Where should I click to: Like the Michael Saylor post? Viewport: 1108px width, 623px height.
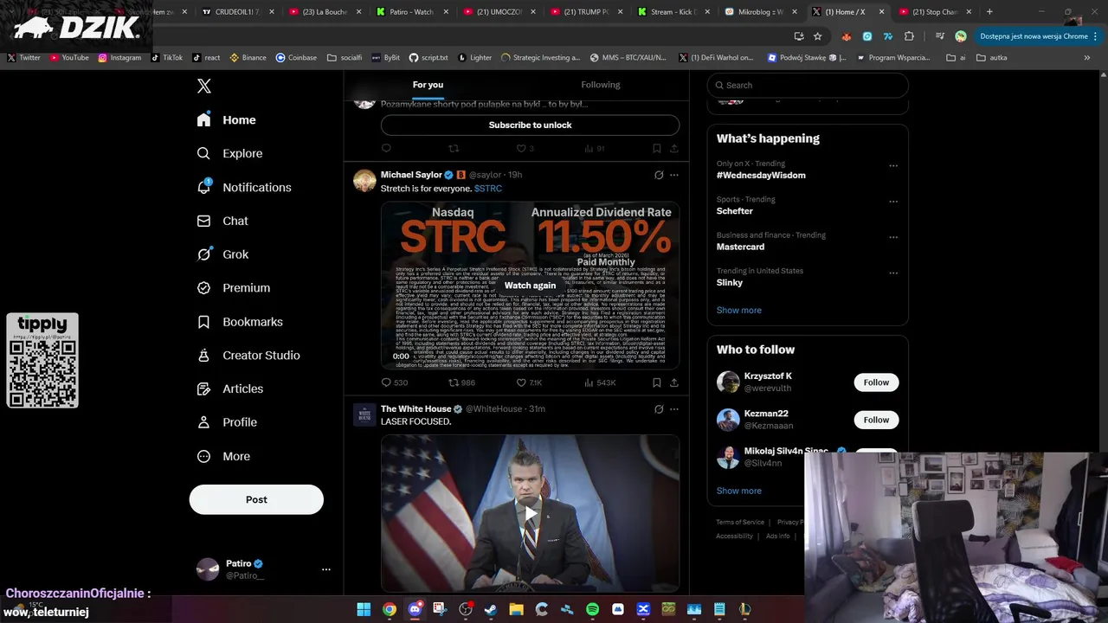click(x=521, y=382)
